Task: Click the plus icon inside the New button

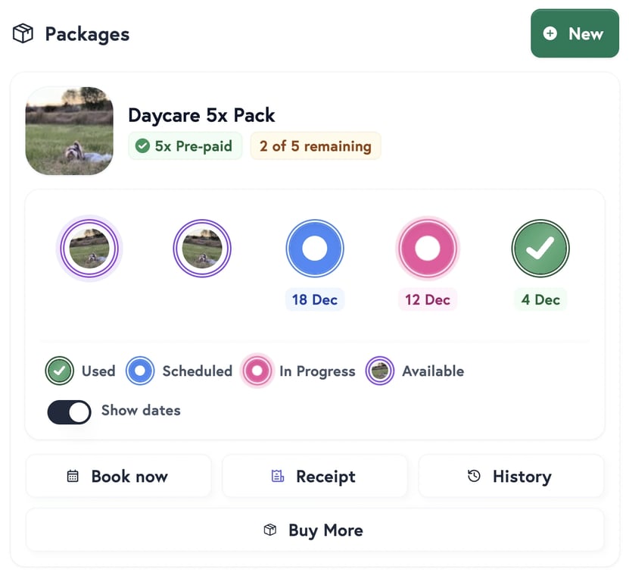Action: pyautogui.click(x=550, y=33)
